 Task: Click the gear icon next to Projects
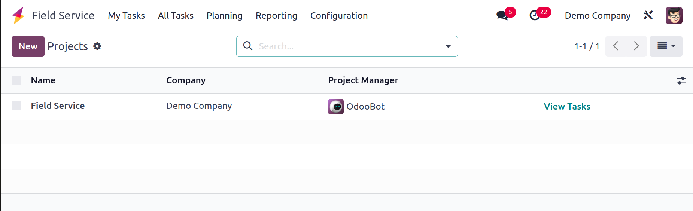point(97,46)
